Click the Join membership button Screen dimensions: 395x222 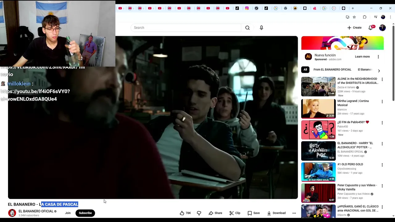point(68,213)
